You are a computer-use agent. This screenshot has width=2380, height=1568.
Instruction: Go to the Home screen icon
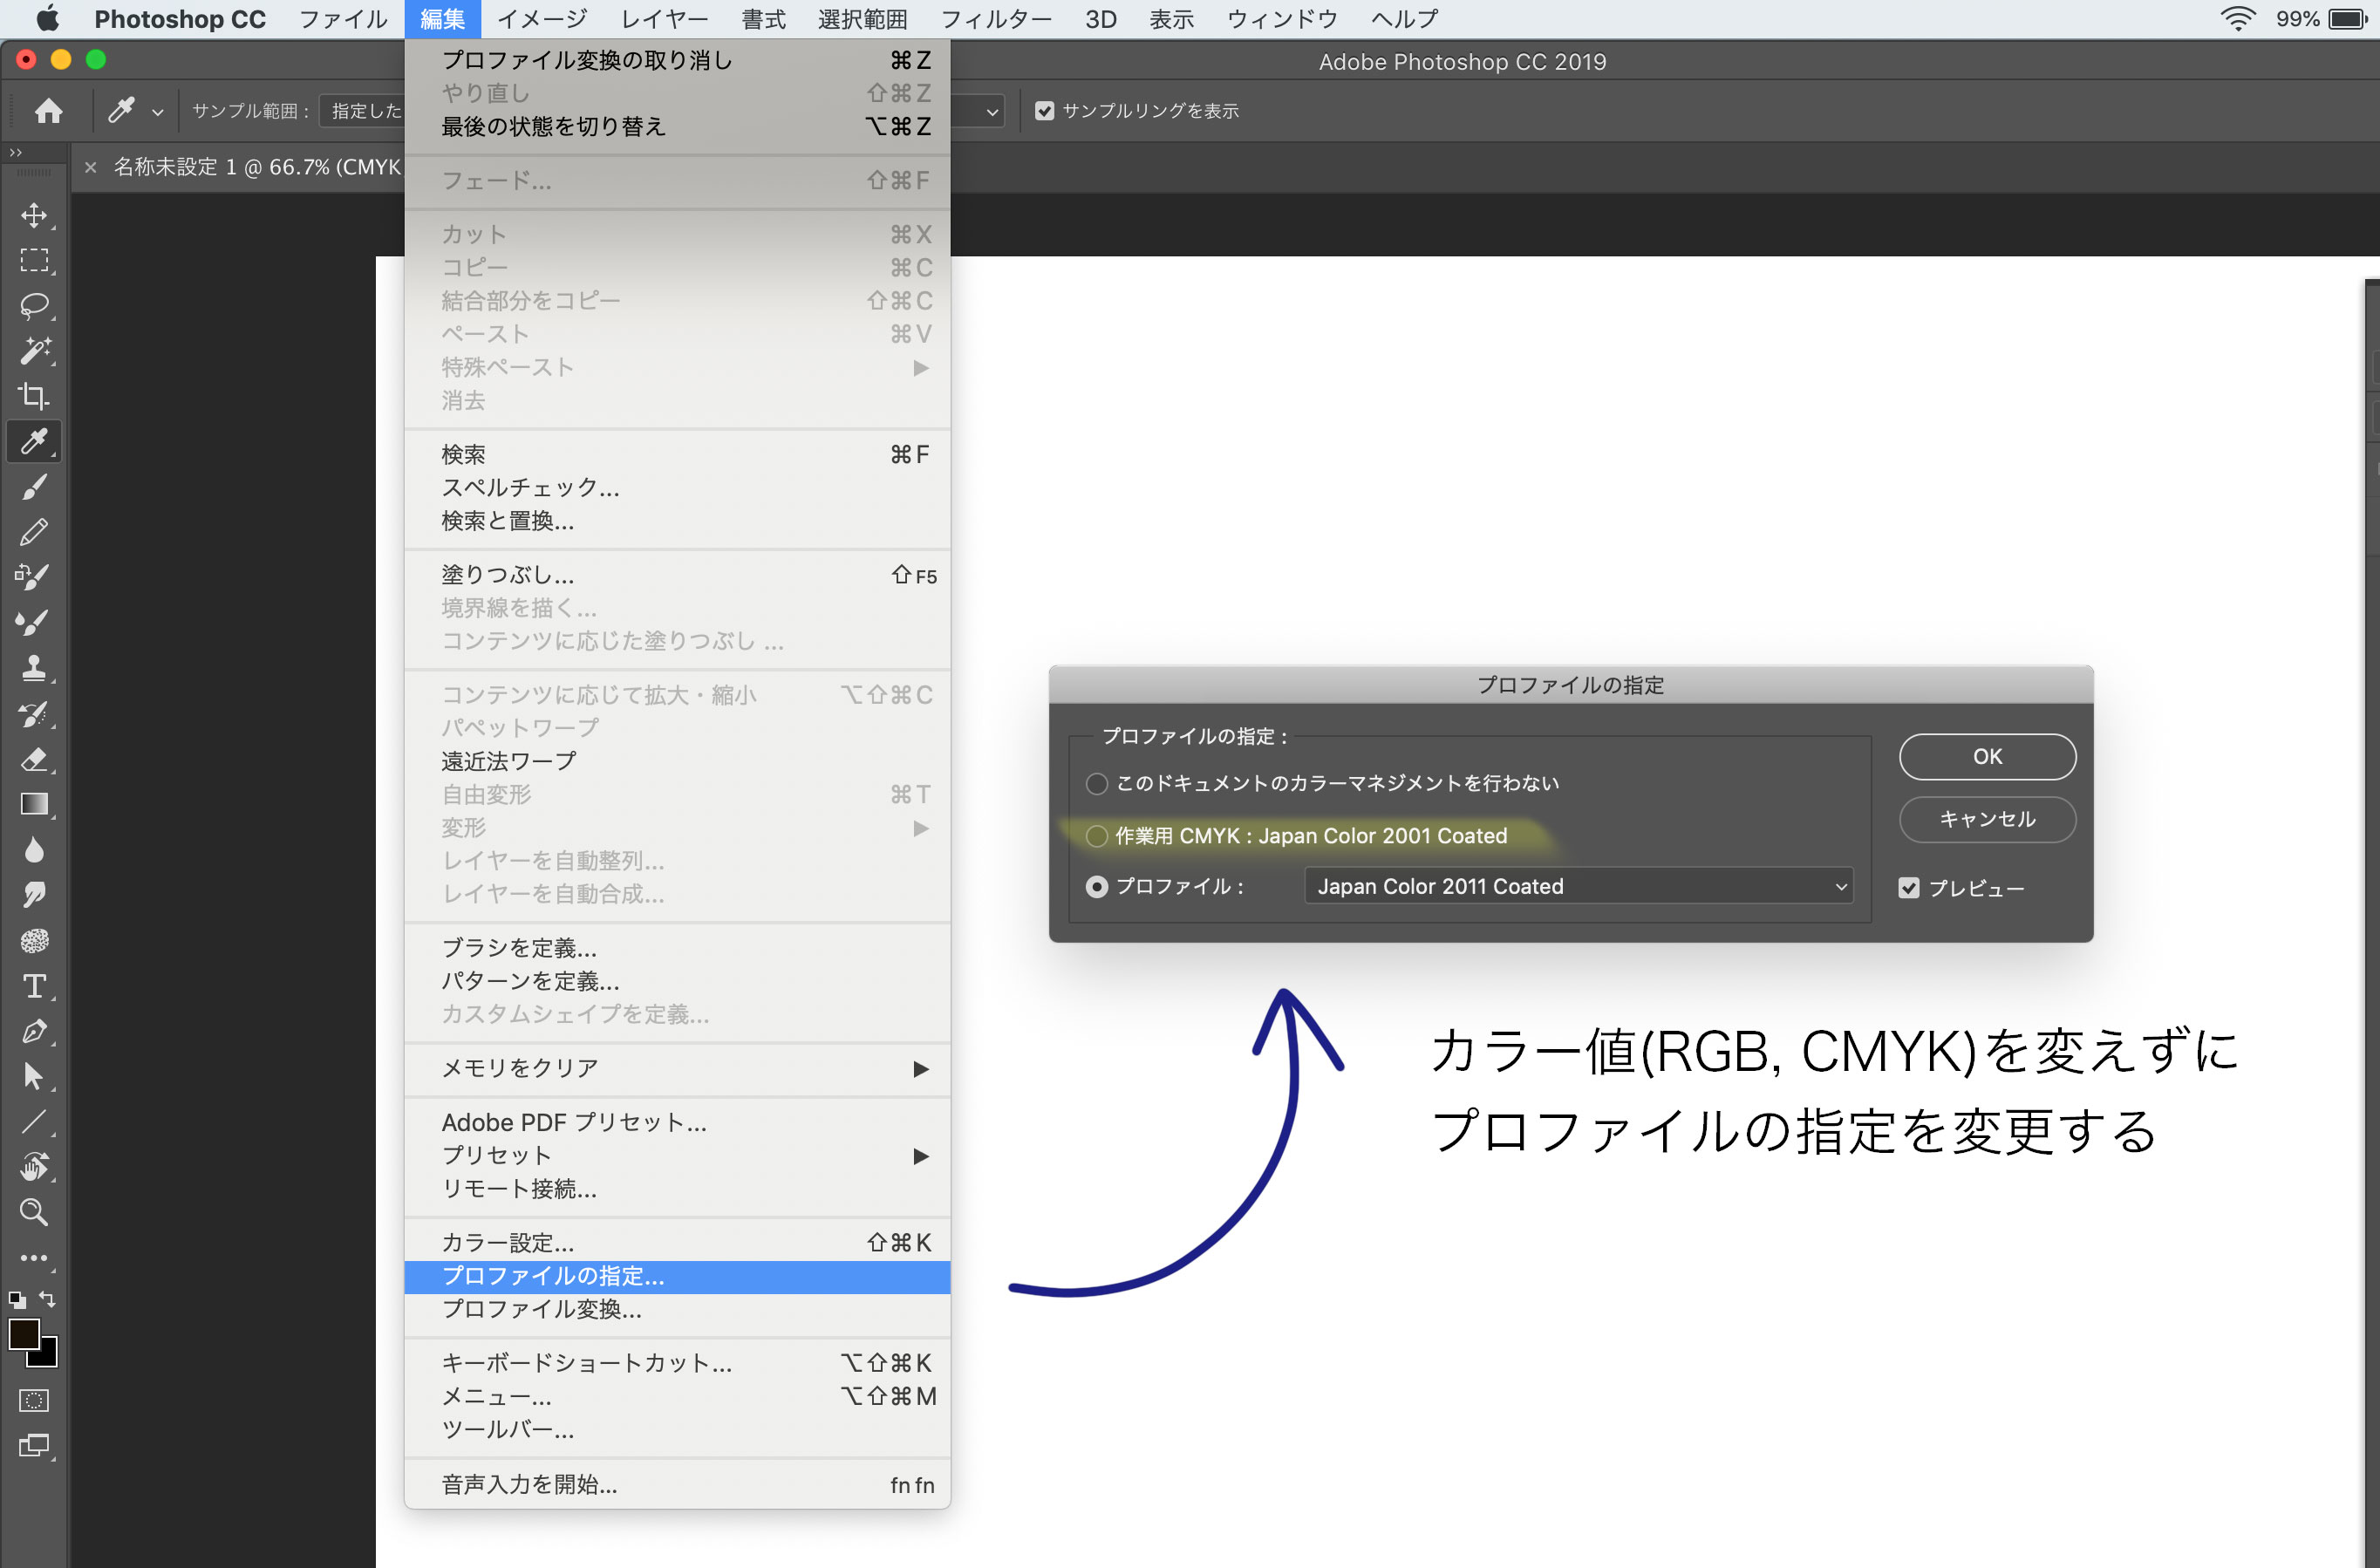coord(48,111)
